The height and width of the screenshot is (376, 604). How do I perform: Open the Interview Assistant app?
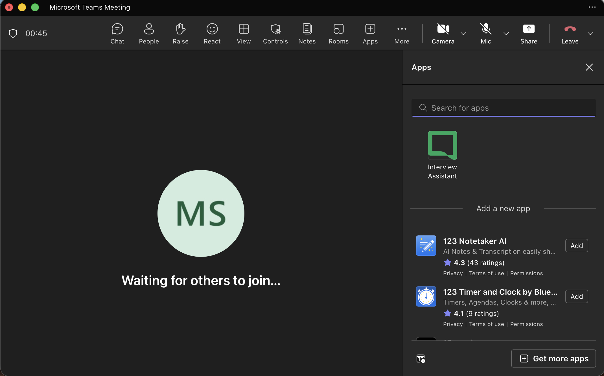tap(442, 145)
